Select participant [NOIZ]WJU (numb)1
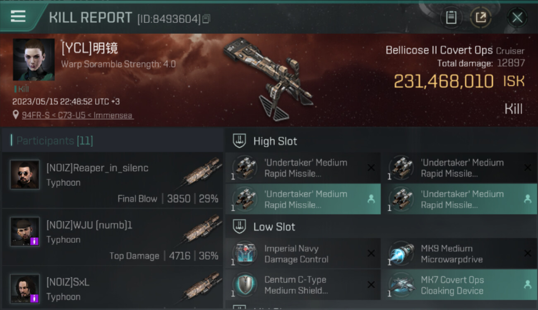This screenshot has width=538, height=310. 113,237
